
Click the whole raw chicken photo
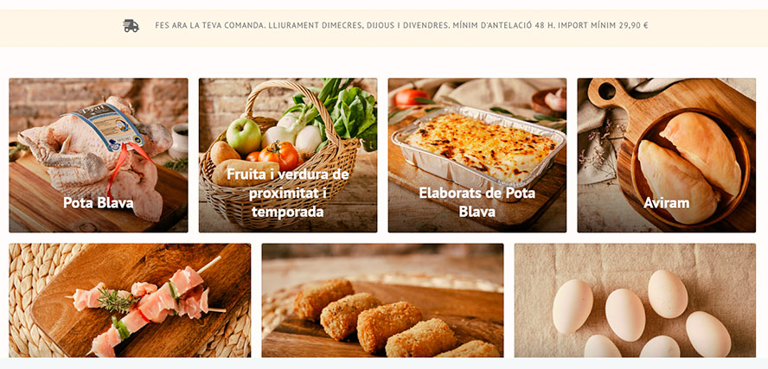pos(95,156)
